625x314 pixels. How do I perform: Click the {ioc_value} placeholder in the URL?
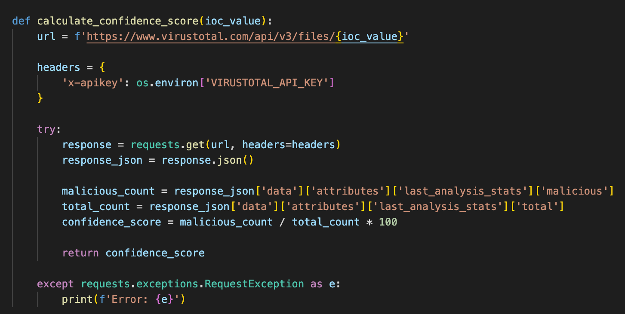click(369, 37)
